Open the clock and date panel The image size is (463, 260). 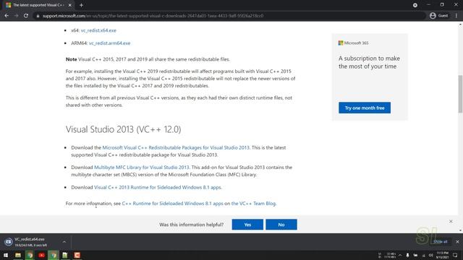442,255
